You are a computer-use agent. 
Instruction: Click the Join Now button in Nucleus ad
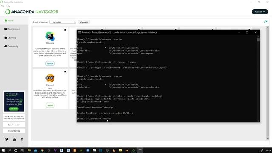click(x=14, y=109)
